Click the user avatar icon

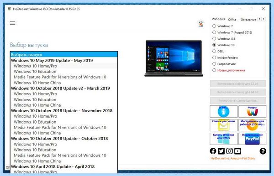click(x=201, y=24)
